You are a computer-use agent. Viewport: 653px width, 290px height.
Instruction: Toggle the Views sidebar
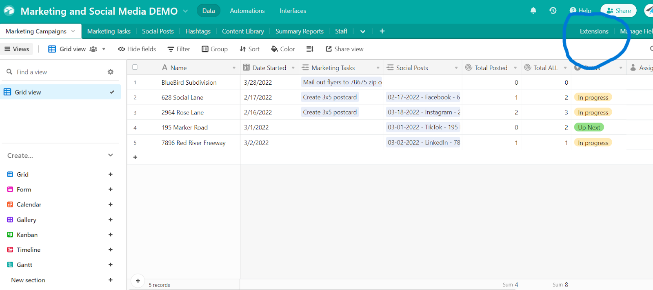tap(17, 49)
